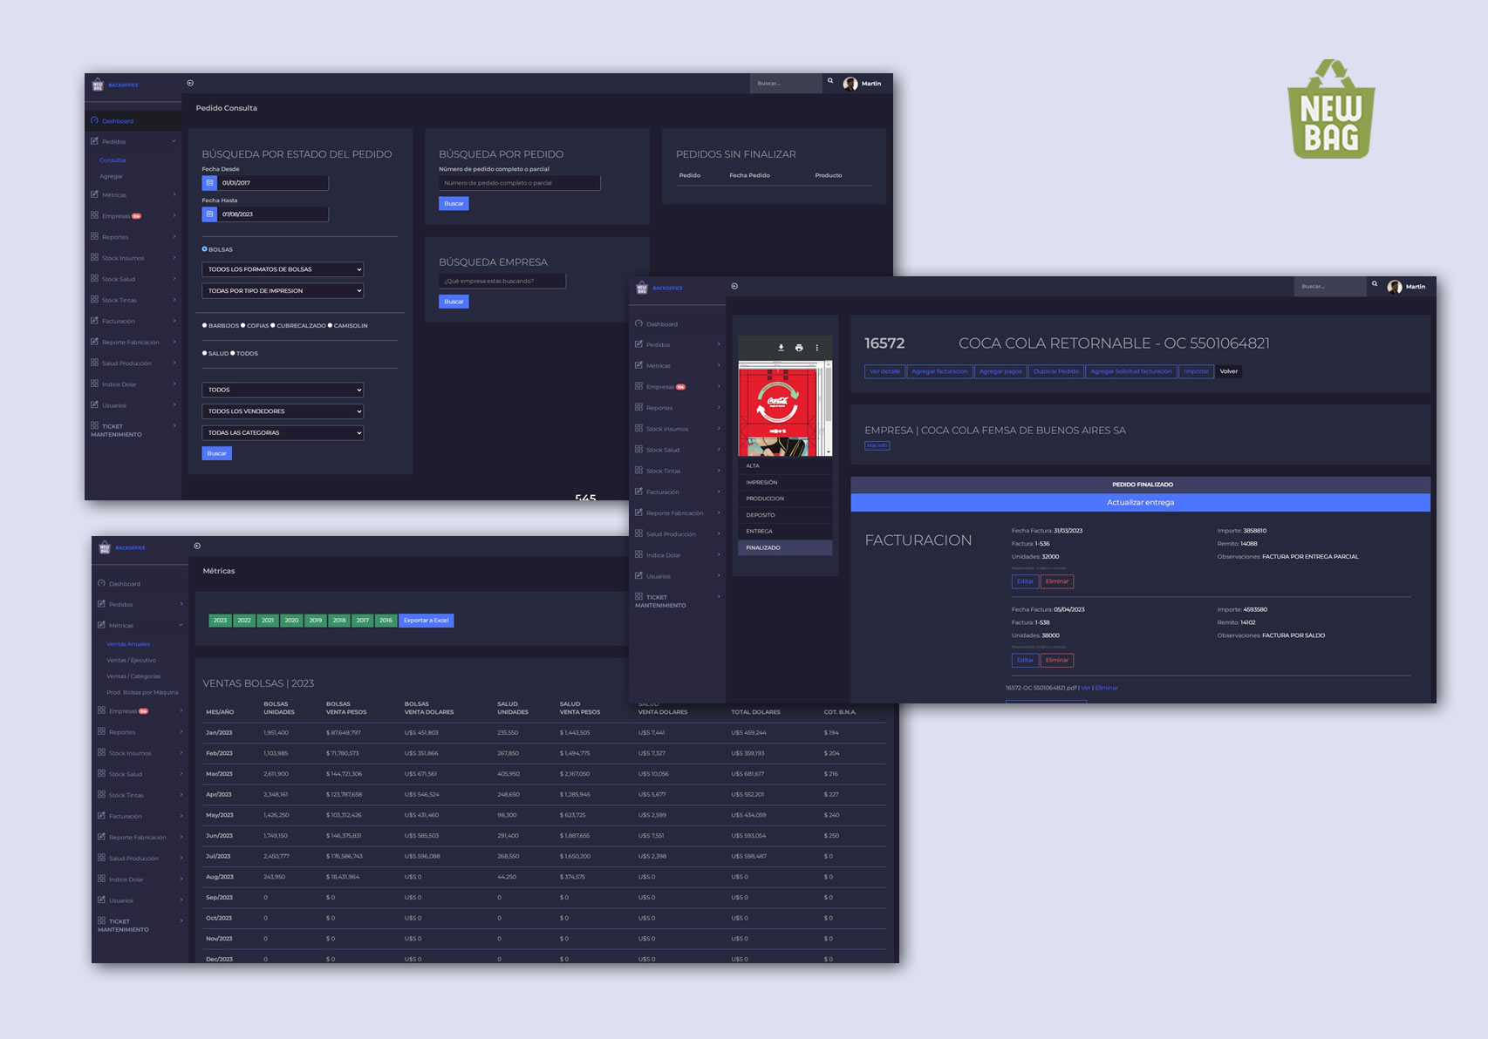Click Agregar pagos button on order 16572
This screenshot has height=1039, width=1488.
click(x=1000, y=371)
